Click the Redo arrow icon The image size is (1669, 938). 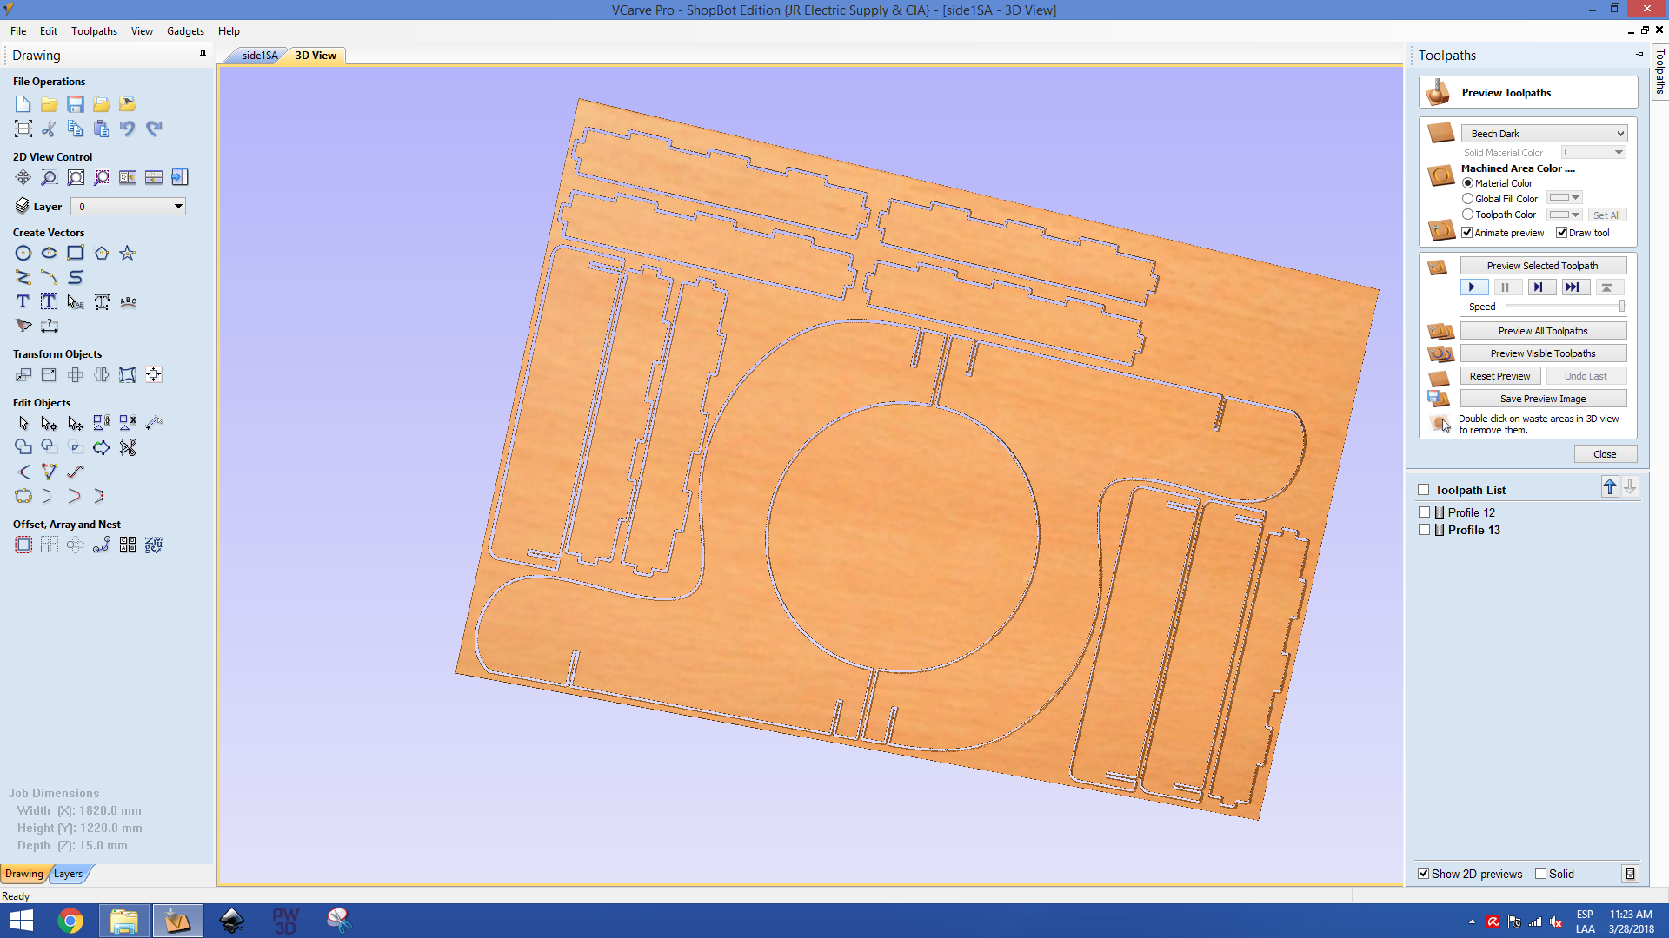pos(154,129)
